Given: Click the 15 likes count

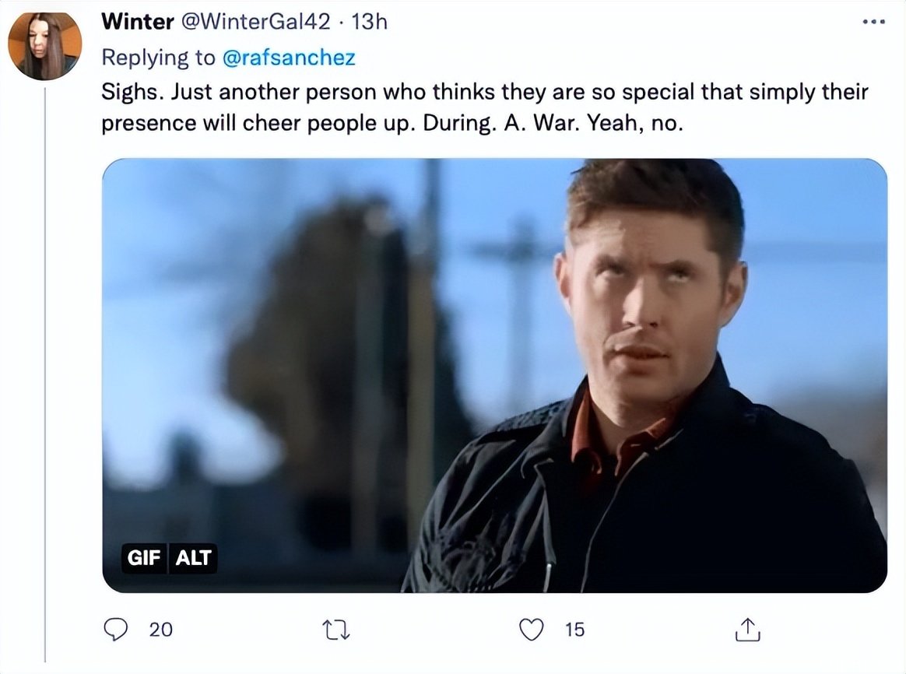Looking at the screenshot, I should click(575, 630).
